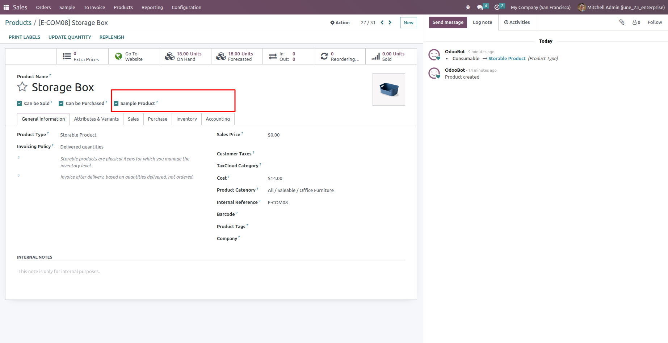Open Company selection field
The height and width of the screenshot is (343, 668).
click(x=336, y=239)
